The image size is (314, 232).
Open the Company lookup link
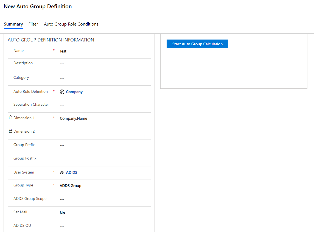point(74,92)
